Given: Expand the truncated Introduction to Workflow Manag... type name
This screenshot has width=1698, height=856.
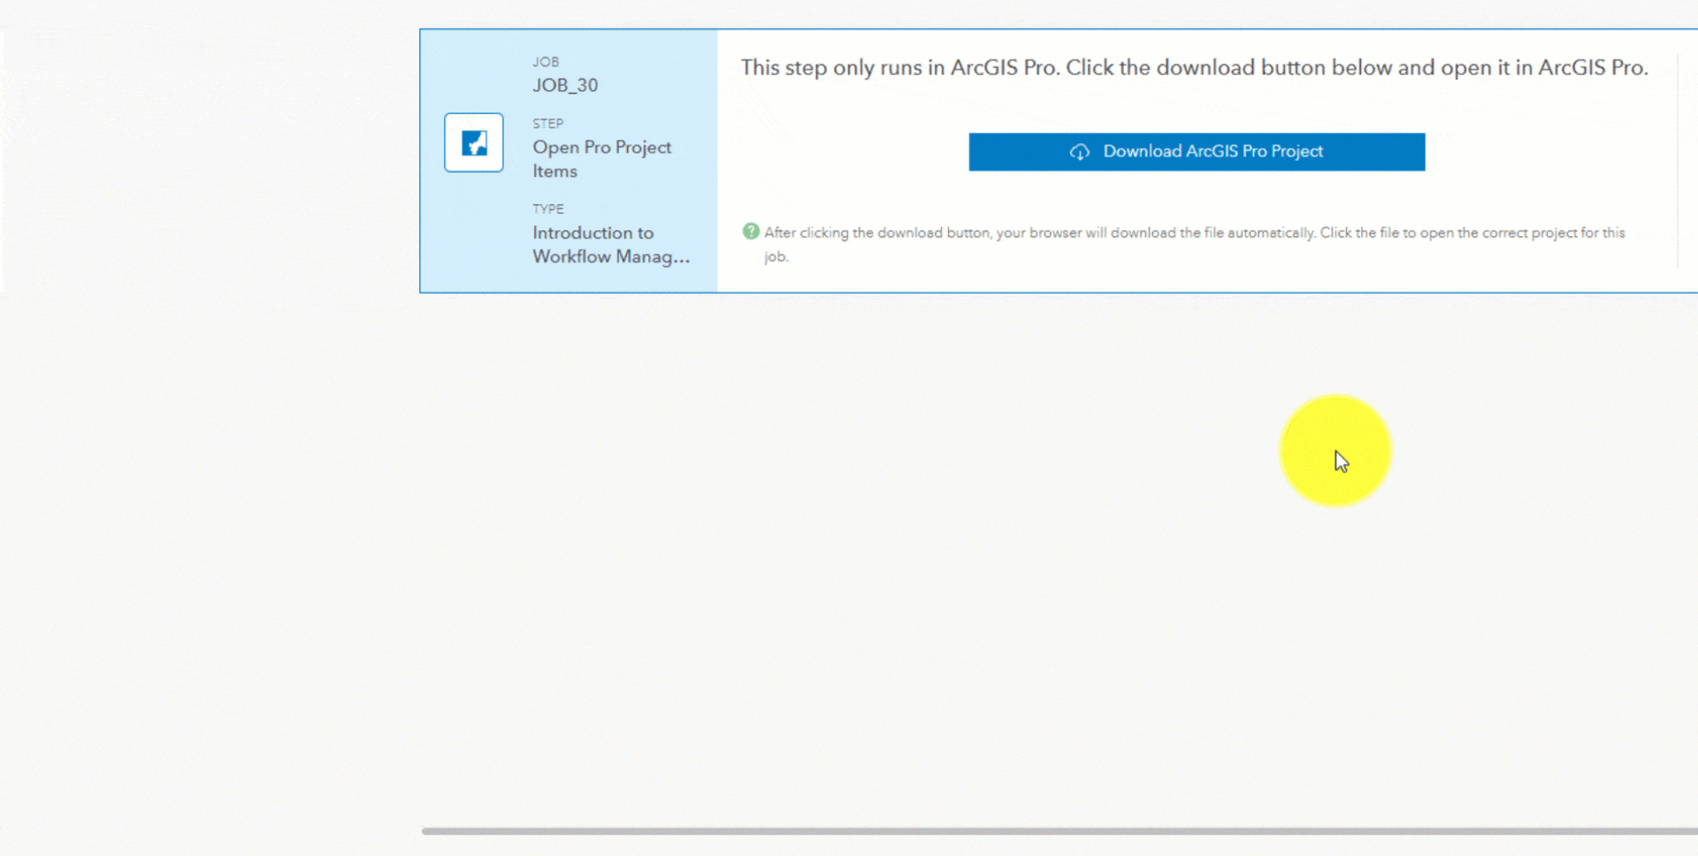Looking at the screenshot, I should click(x=612, y=256).
